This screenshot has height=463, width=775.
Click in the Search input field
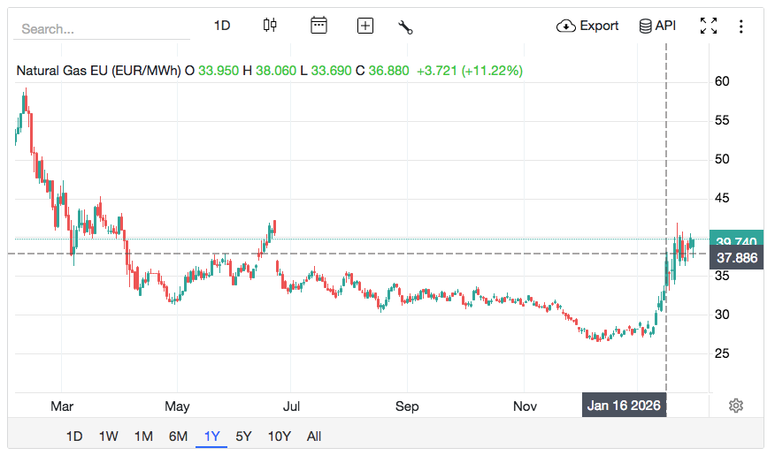point(102,28)
